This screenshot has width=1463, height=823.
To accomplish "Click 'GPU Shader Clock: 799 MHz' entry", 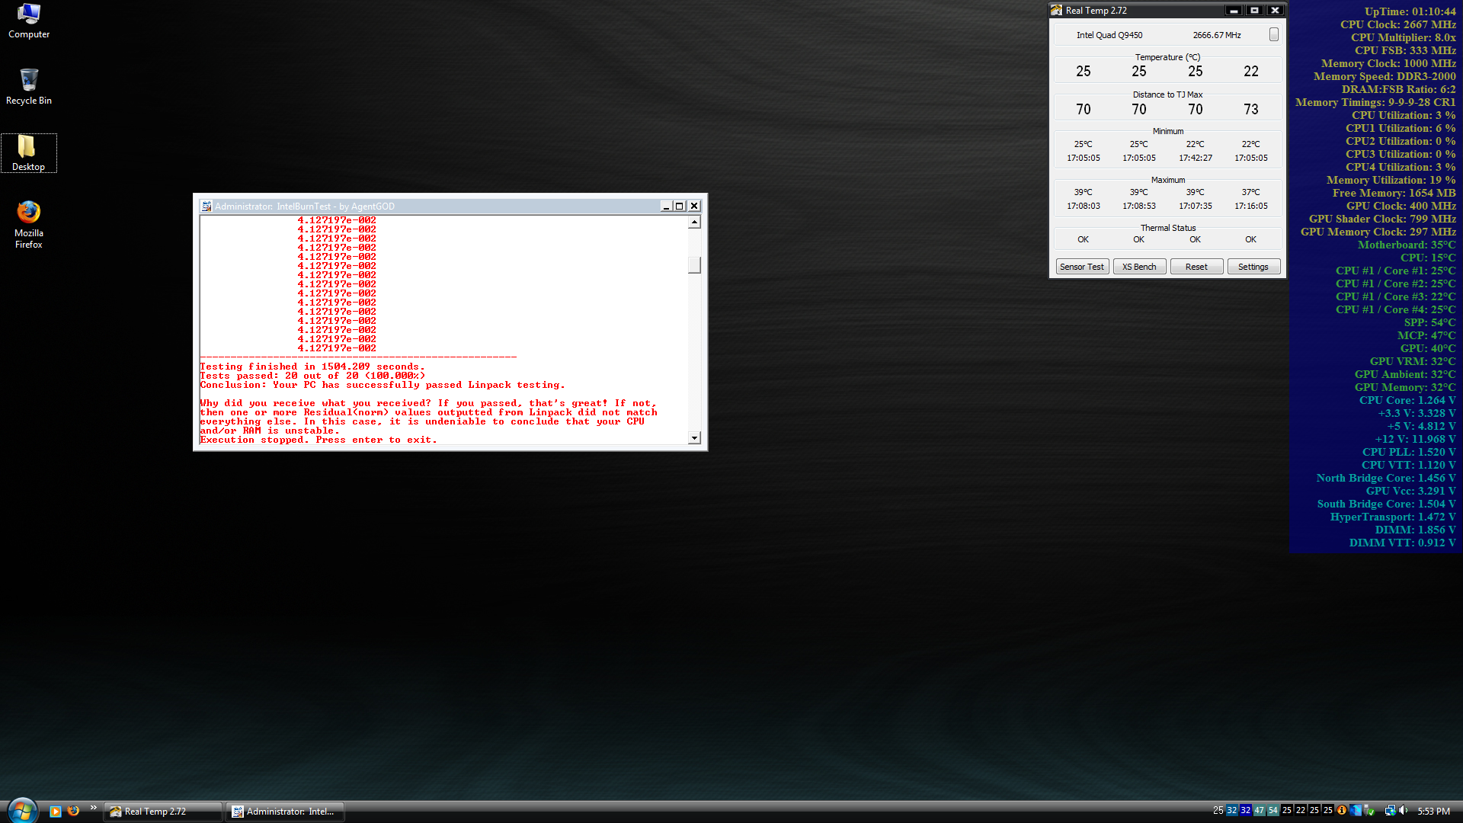I will tap(1382, 219).
